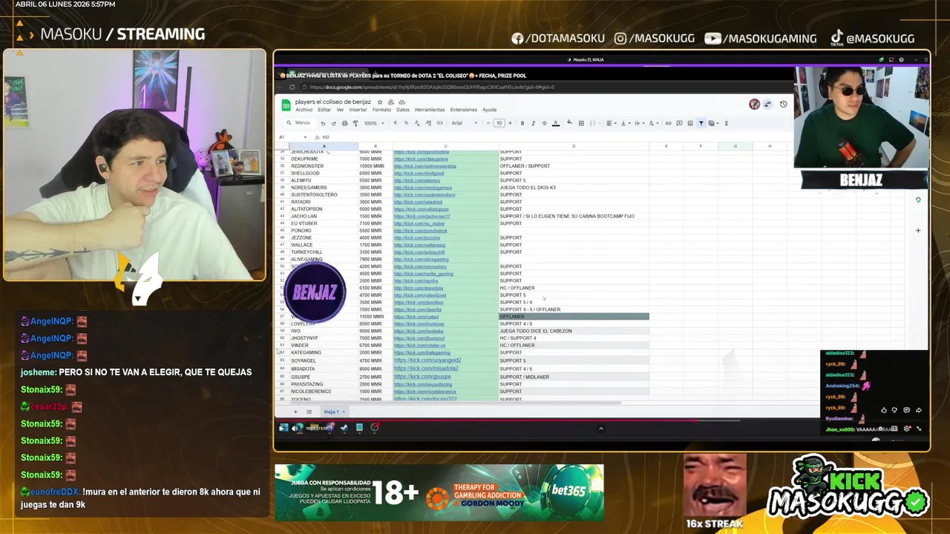The width and height of the screenshot is (950, 534).
Task: Open the kick.com/soyangel02 link
Action: coord(427,360)
